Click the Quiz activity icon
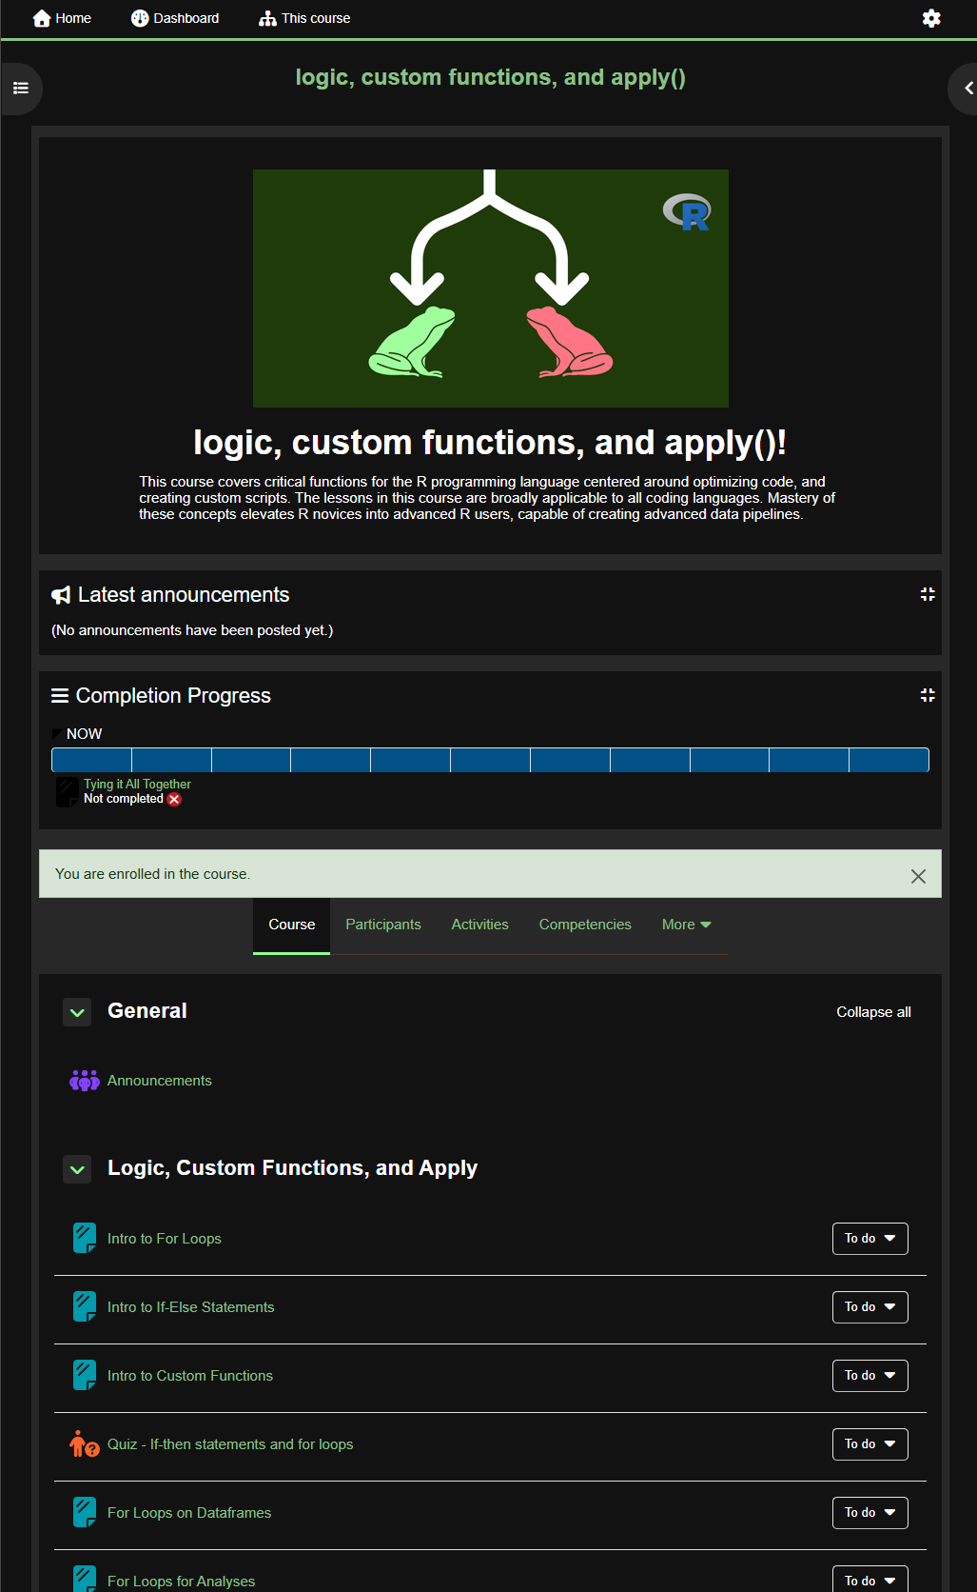Screen dimensions: 977x1592 pos(85,1444)
